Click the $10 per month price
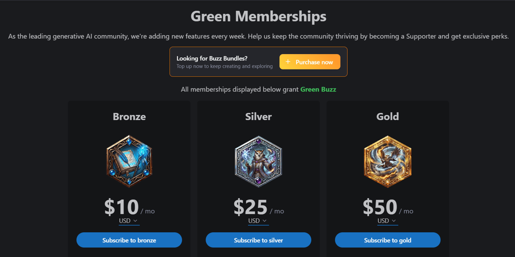Viewport: 515px width, 257px height. tap(122, 207)
